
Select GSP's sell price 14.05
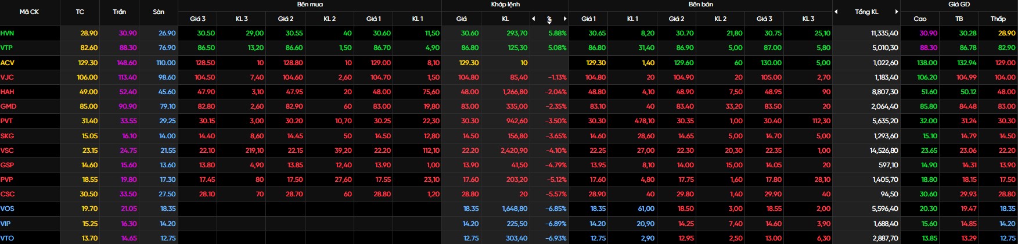[772, 165]
